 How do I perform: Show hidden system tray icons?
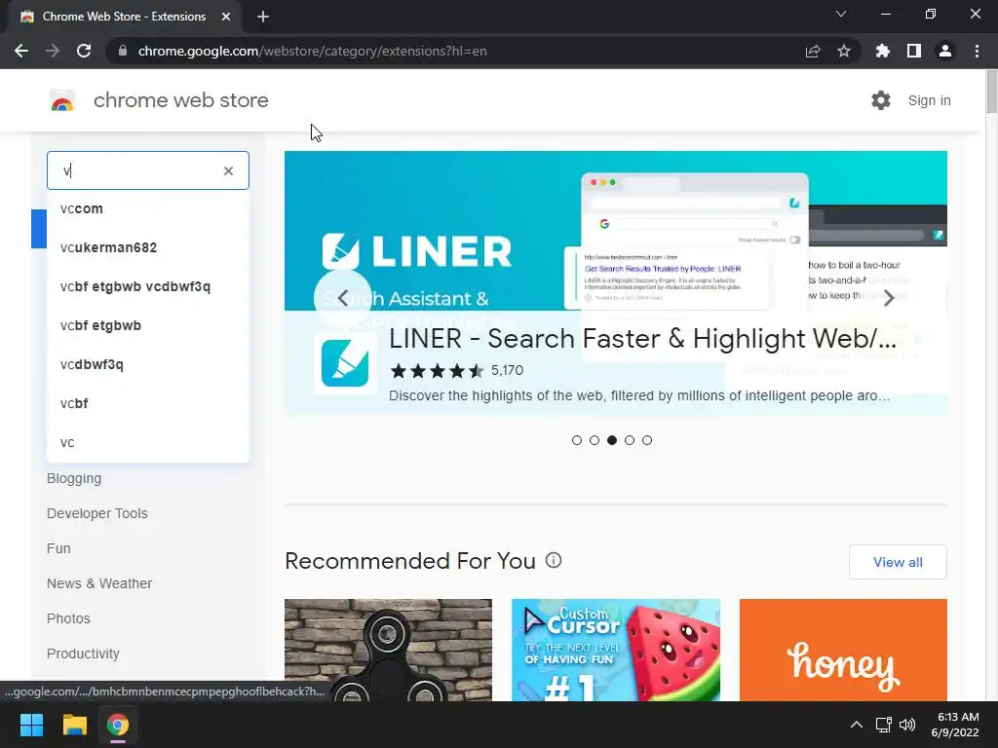pyautogui.click(x=857, y=725)
